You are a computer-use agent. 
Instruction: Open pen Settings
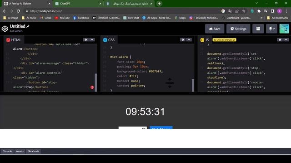tap(238, 29)
